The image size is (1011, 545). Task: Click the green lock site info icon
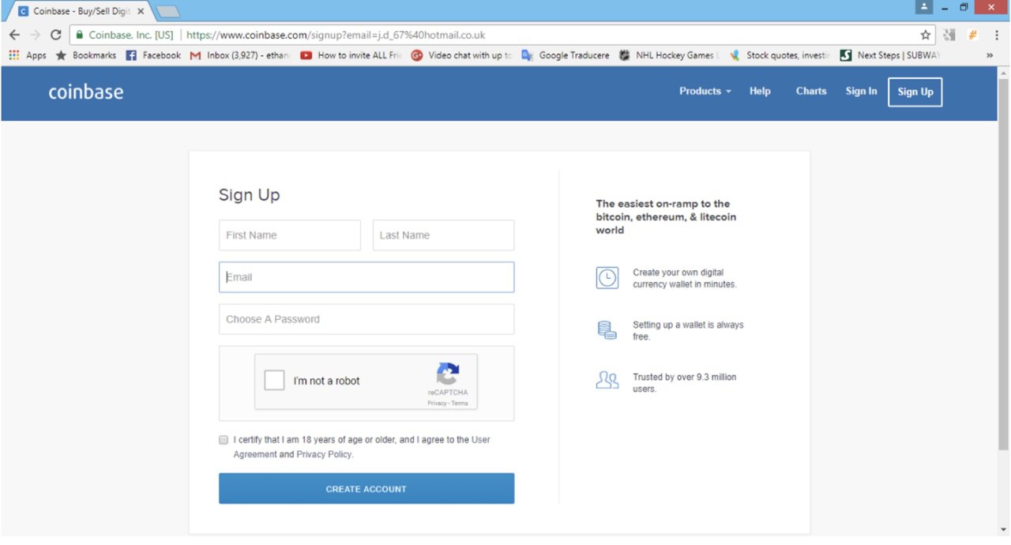point(79,35)
